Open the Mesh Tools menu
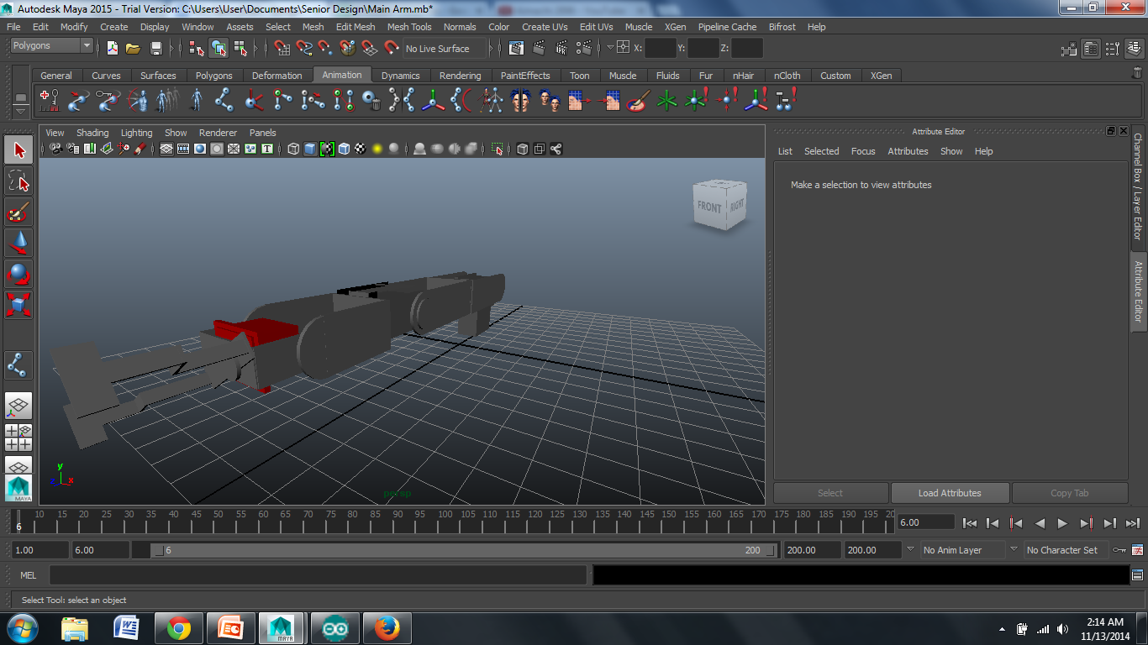This screenshot has height=645, width=1148. tap(408, 27)
